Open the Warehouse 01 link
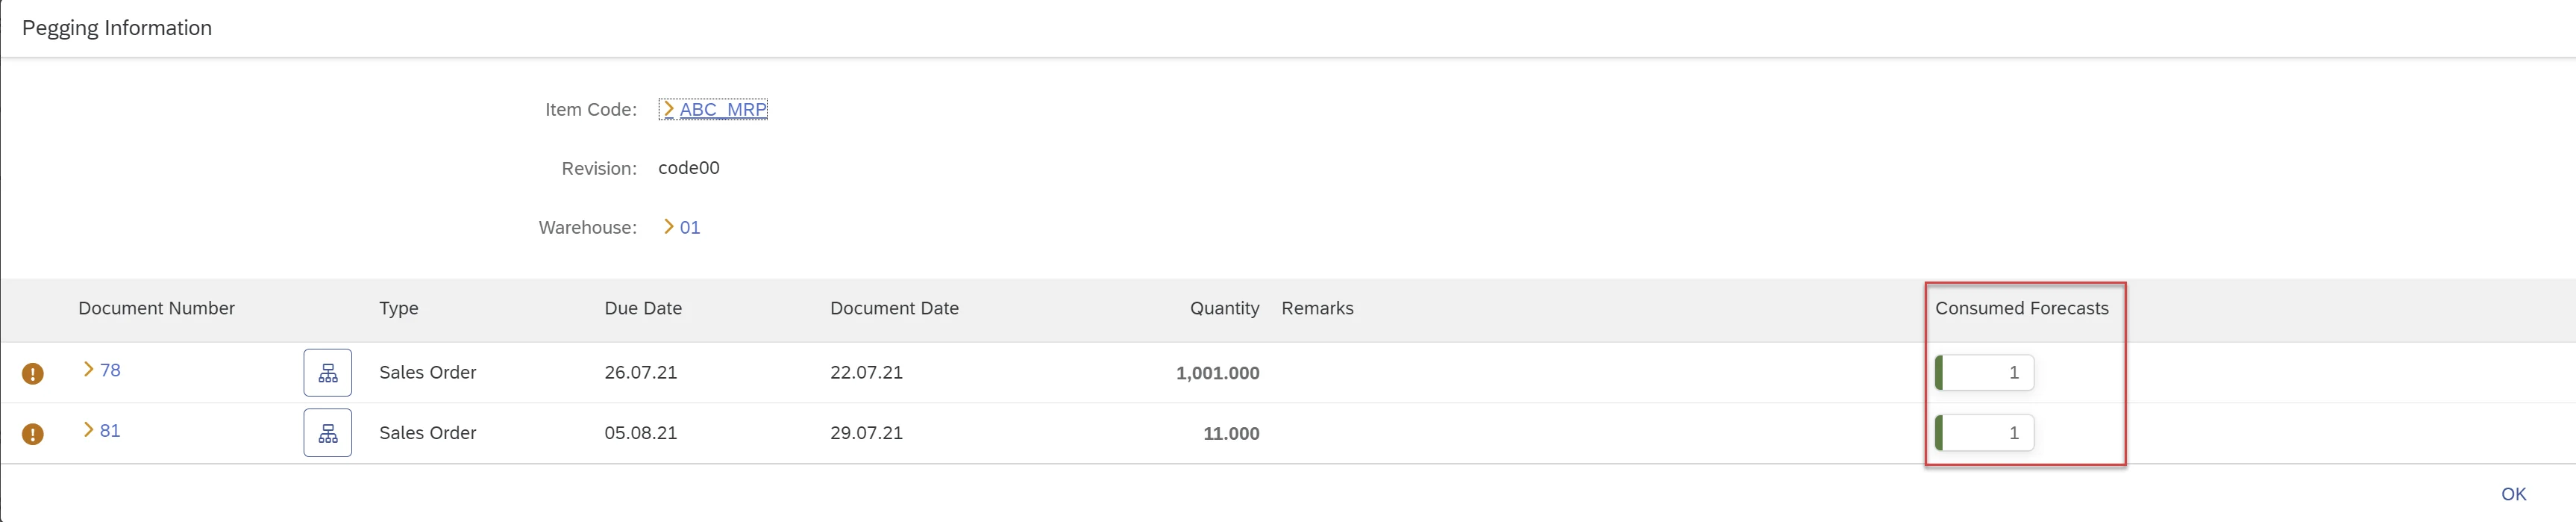 (x=689, y=228)
